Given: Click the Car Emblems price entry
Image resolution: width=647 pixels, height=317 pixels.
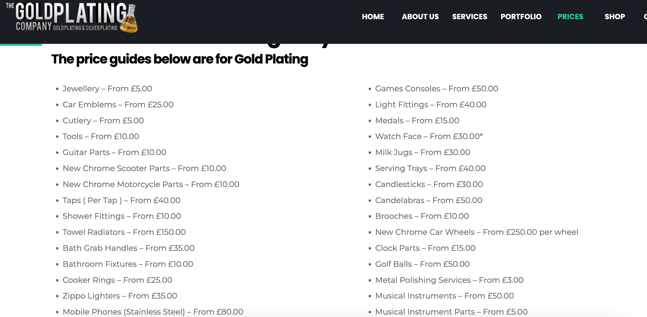Looking at the screenshot, I should 118,105.
